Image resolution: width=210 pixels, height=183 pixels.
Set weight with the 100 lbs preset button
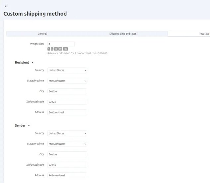tap(65, 49)
